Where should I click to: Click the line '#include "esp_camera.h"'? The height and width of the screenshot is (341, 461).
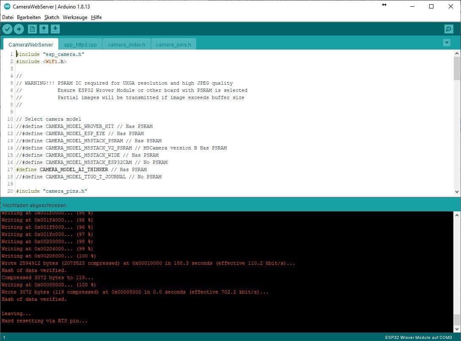[x=50, y=54]
